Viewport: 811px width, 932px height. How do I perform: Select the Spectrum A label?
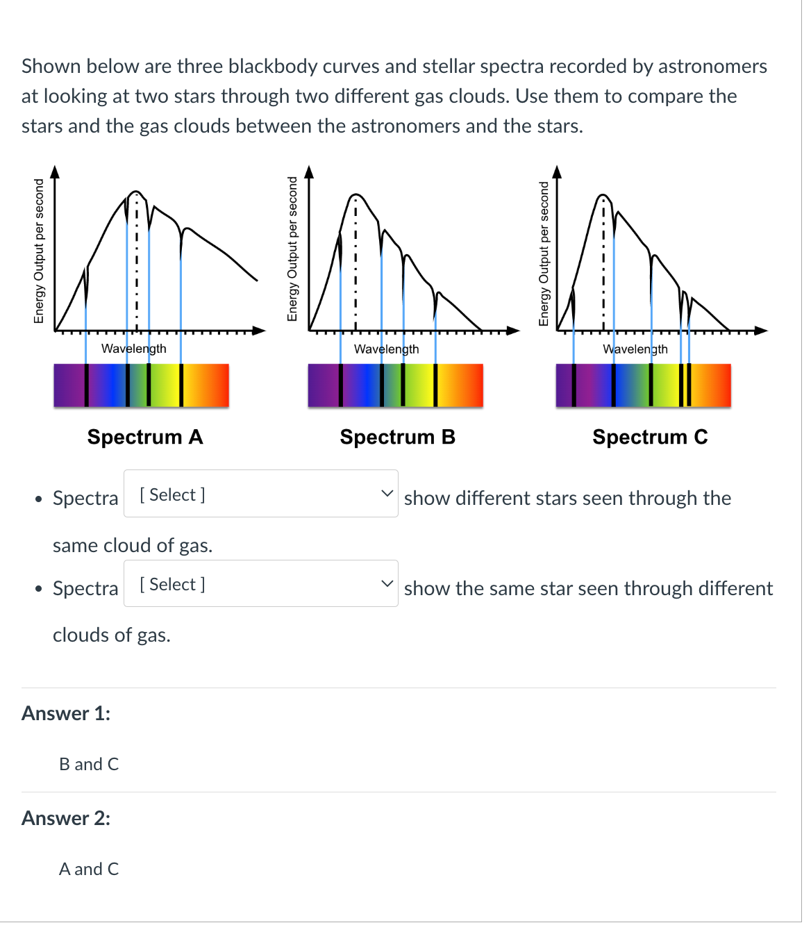(x=144, y=437)
